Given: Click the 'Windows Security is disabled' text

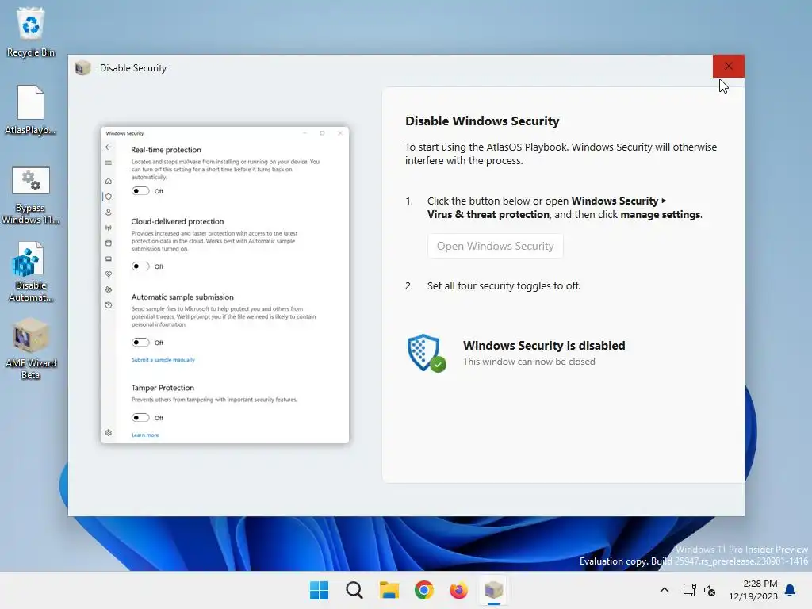Looking at the screenshot, I should pyautogui.click(x=544, y=346).
